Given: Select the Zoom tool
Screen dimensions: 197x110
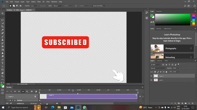Looking at the screenshot, I should coord(2,76).
